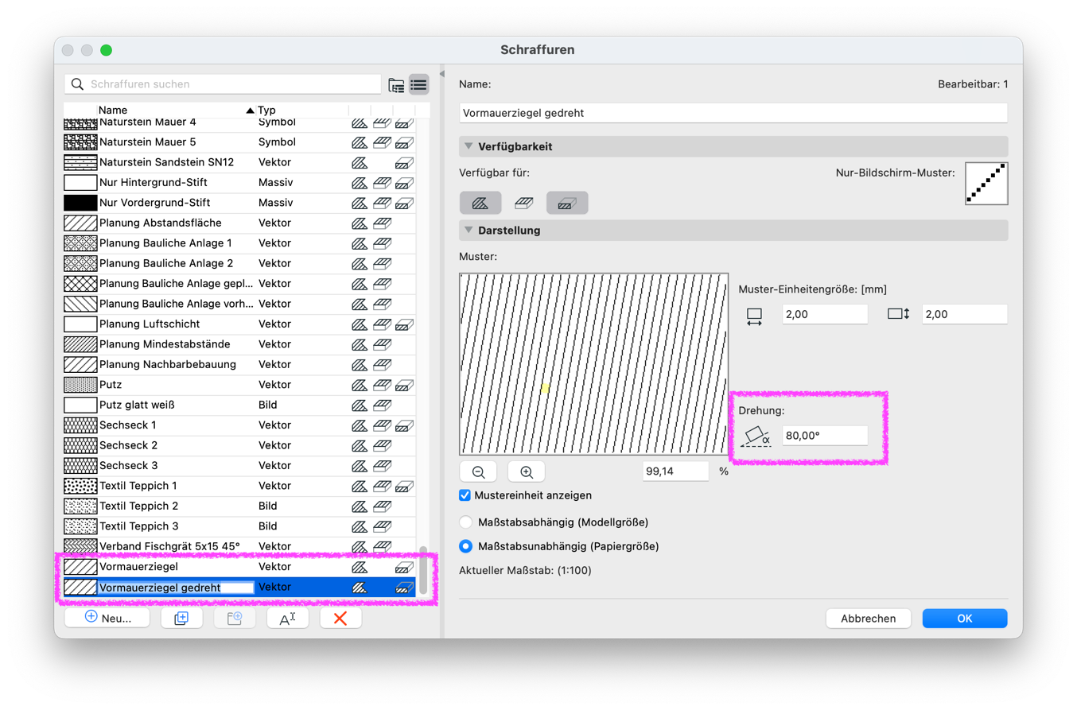Screen dimensions: 1077x710
Task: Select the Putz glatt weiß row
Action: click(x=239, y=405)
